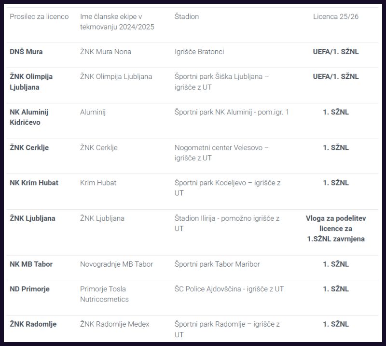Select the DNŠ Mura applicant name
The height and width of the screenshot is (346, 386).
click(x=26, y=52)
